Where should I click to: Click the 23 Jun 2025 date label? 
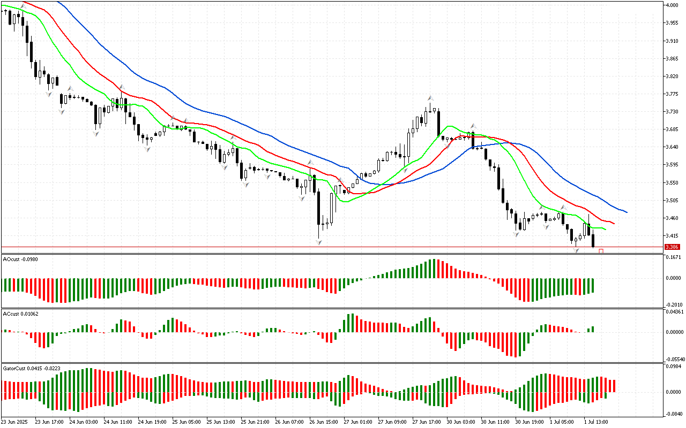pos(16,422)
